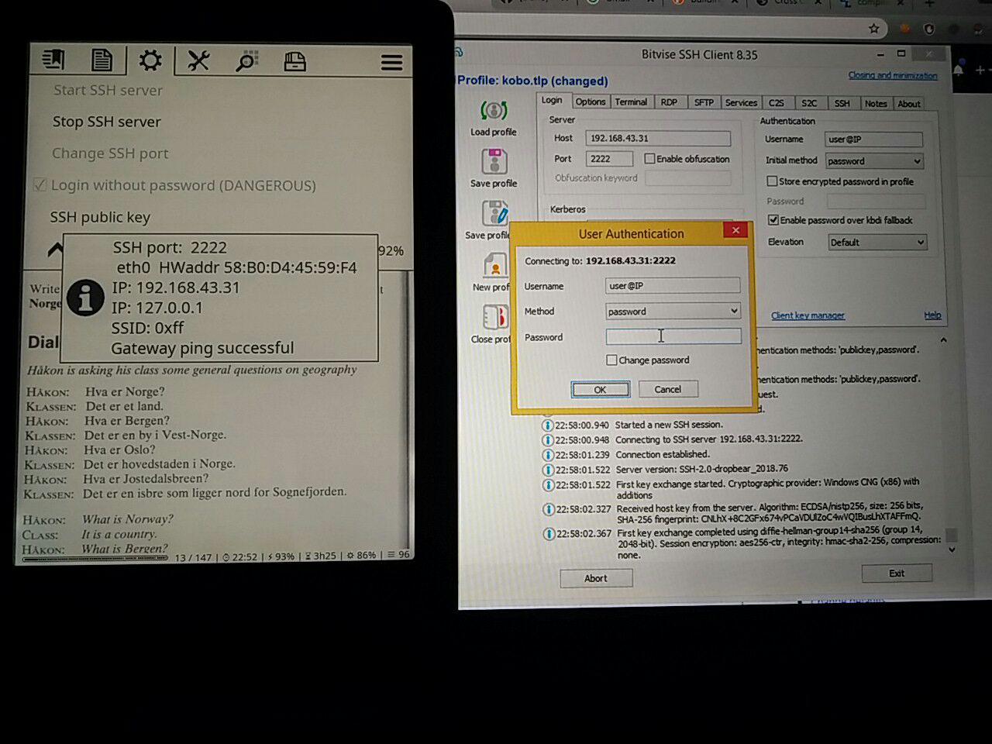Image resolution: width=992 pixels, height=744 pixels.
Task: Switch to the SFTP tab
Action: click(x=704, y=102)
